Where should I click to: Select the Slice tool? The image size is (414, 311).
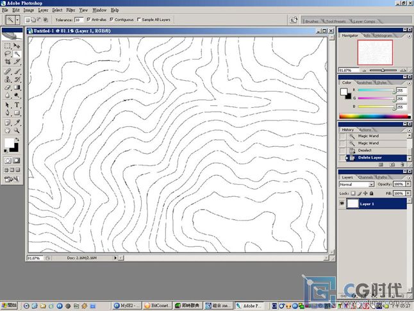(17, 62)
